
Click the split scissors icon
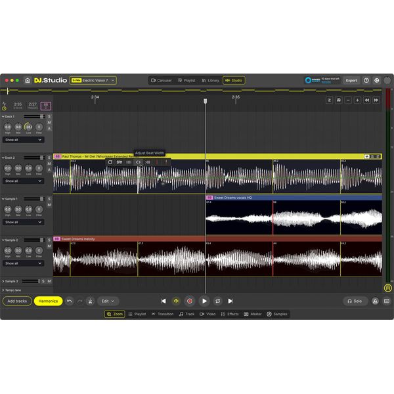click(x=90, y=301)
